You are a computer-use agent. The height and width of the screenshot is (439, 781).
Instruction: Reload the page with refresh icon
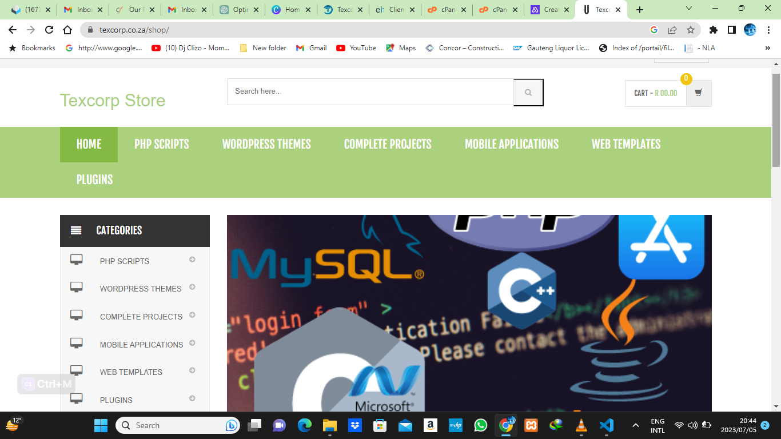click(49, 30)
